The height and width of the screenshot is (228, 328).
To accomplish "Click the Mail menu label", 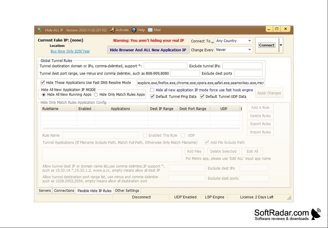I will click(x=157, y=30).
